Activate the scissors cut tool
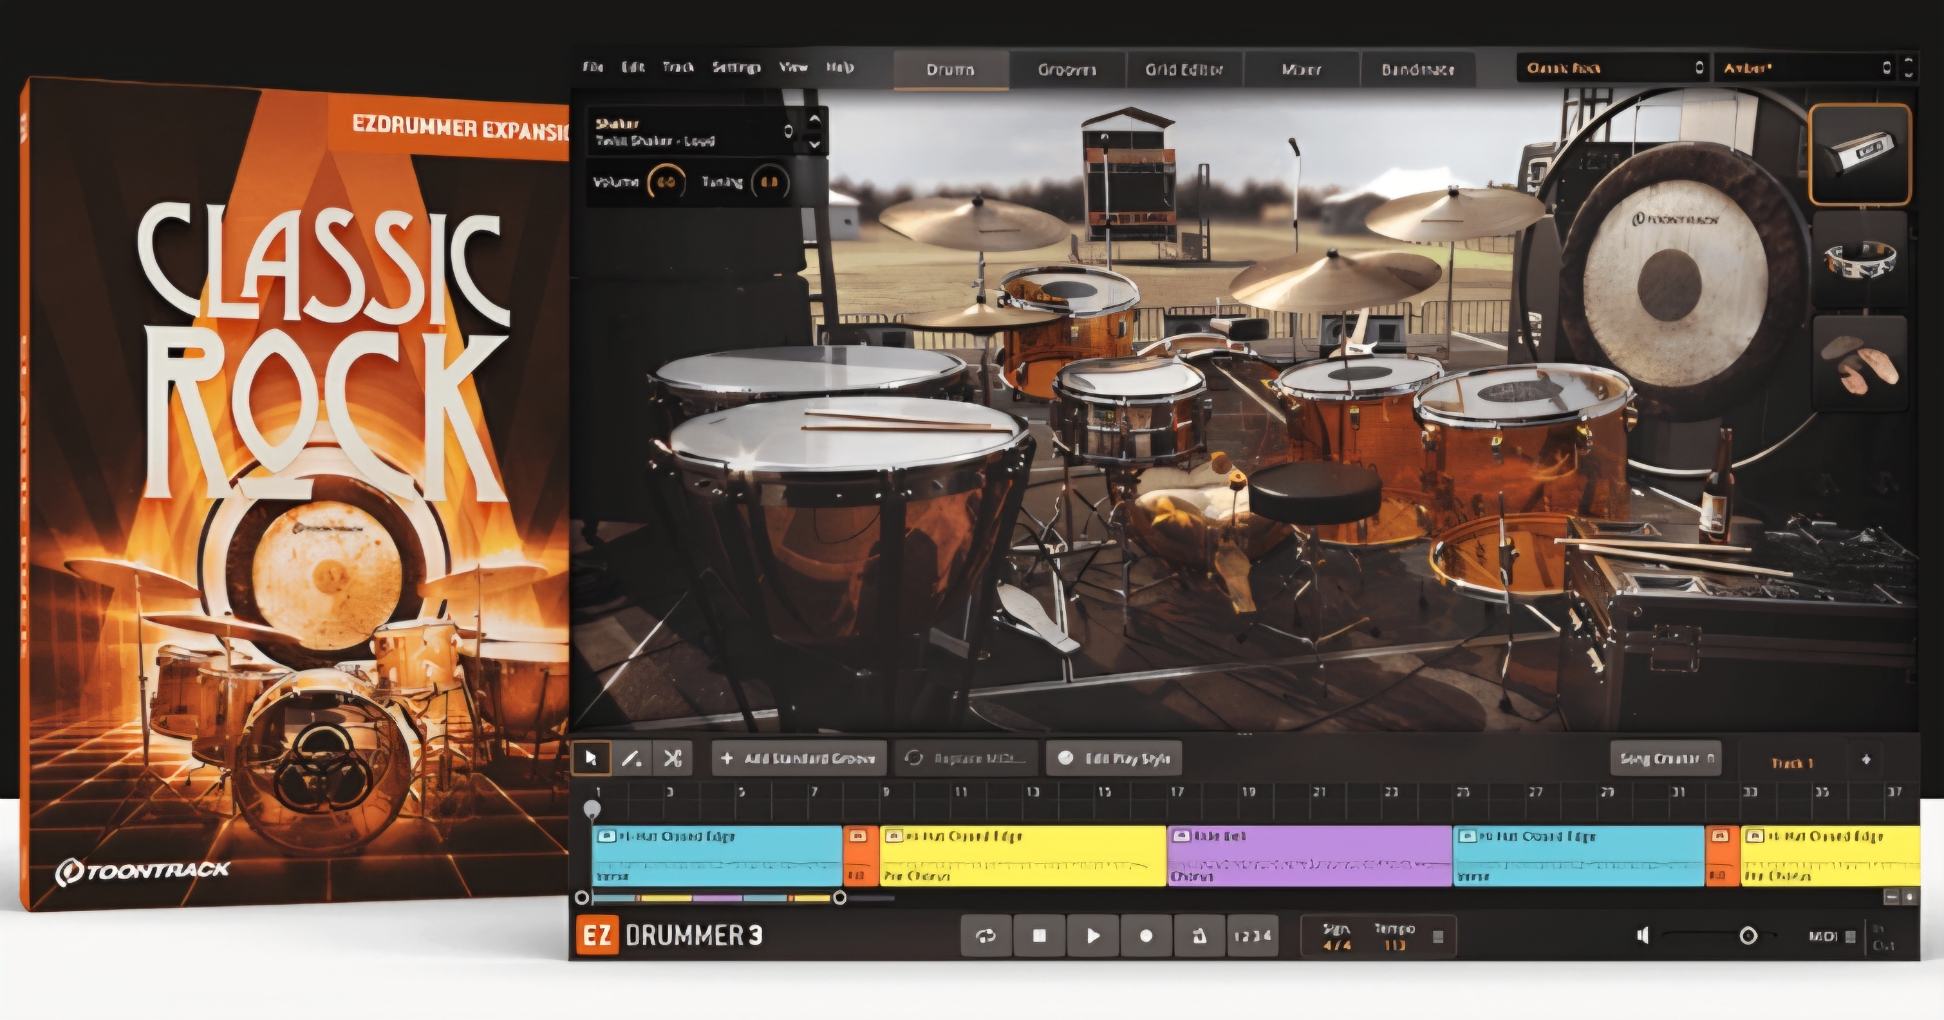1944x1020 pixels. tap(673, 758)
